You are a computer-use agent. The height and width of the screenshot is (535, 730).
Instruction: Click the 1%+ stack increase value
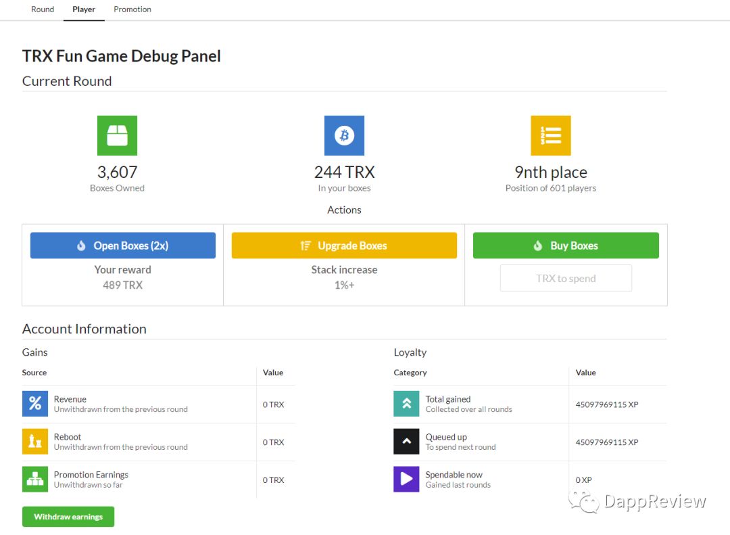click(344, 285)
